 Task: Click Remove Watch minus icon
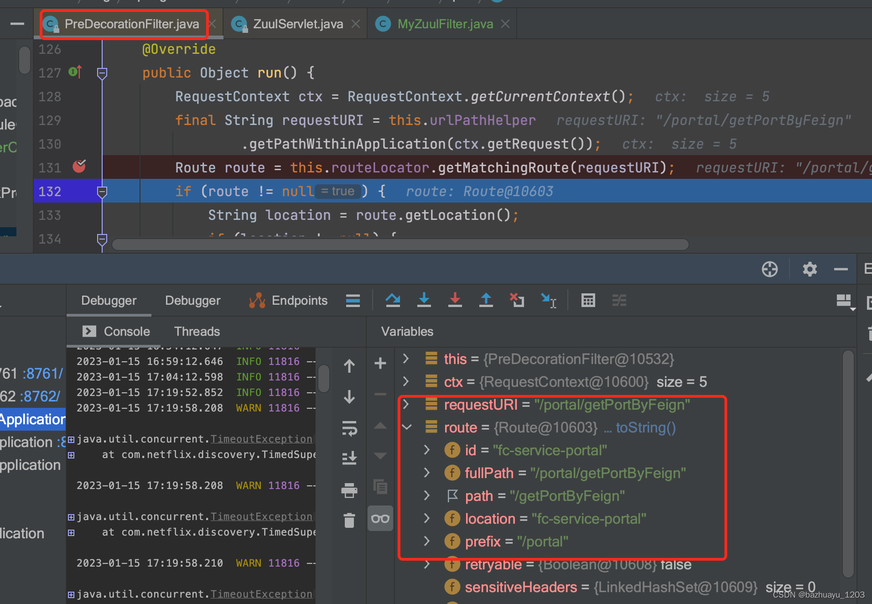pyautogui.click(x=380, y=394)
